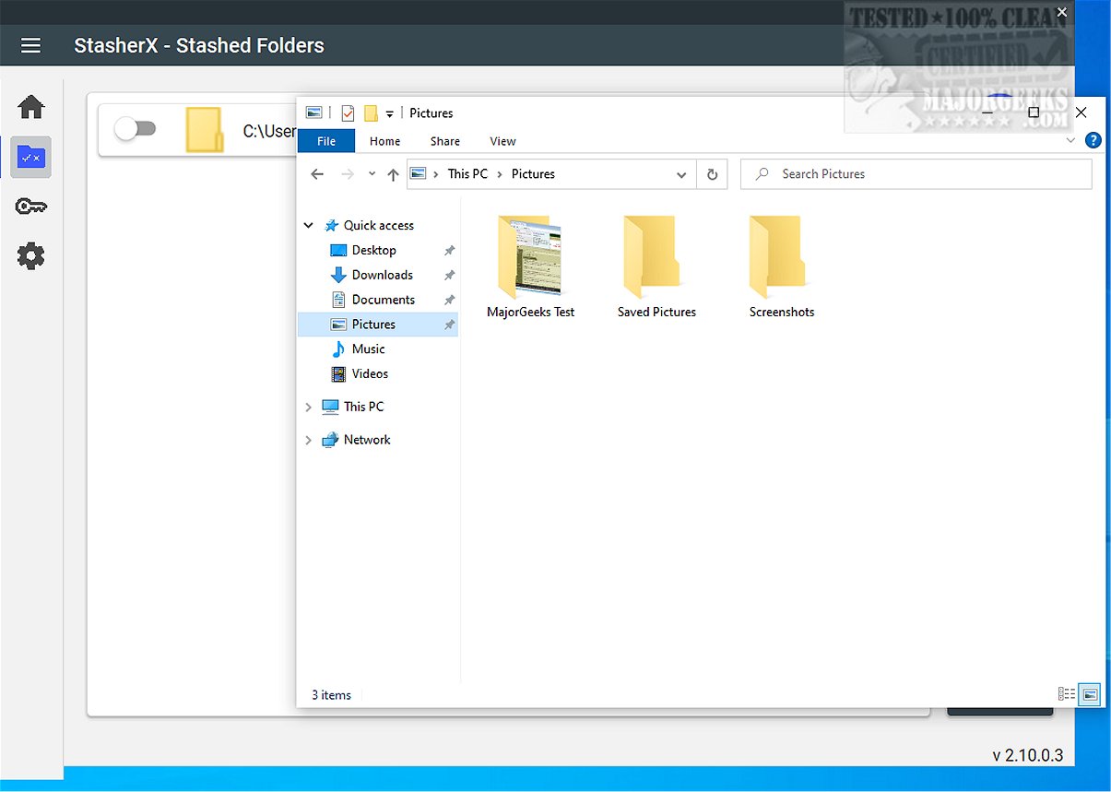Viewport: 1111px width, 792px height.
Task: Select Downloads in Quick access
Action: point(382,275)
